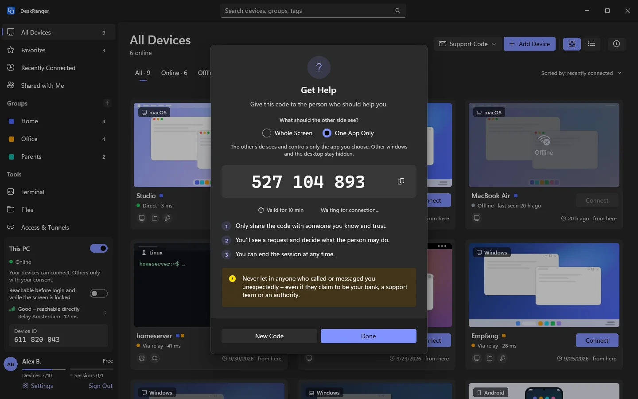Viewport: 638px width, 399px height.
Task: Select the Home group blue swatch
Action: (x=12, y=121)
